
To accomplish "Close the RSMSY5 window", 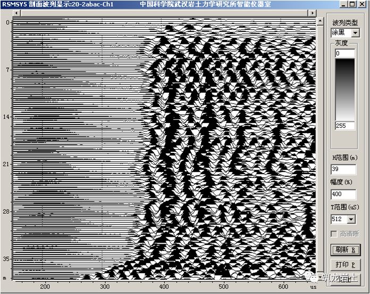I will click(x=361, y=4).
